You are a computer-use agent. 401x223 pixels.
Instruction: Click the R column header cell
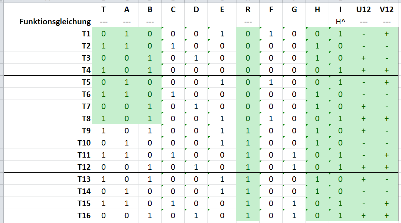(248, 10)
